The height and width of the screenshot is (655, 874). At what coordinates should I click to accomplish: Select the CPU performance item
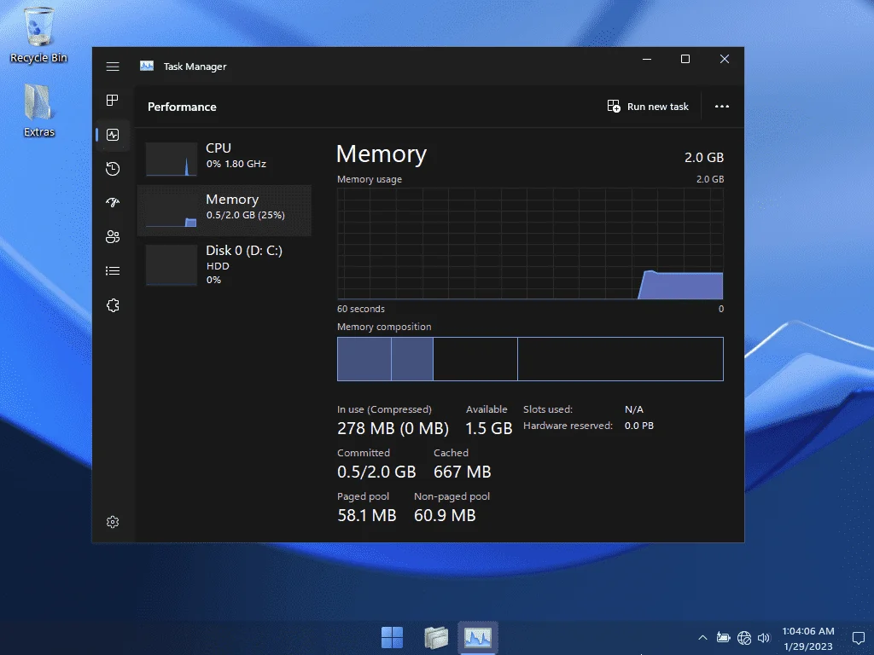224,158
